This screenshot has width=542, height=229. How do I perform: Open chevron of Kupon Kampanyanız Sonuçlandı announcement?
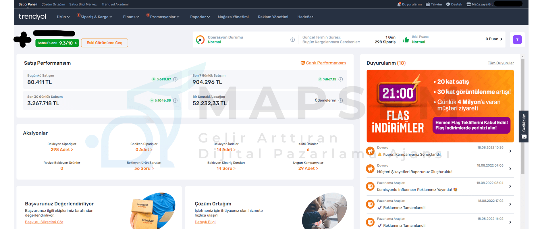point(510,151)
